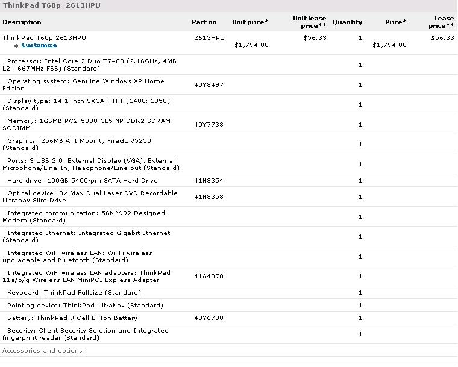Select the Integrated Gigabit Ethernet row
458x367 pixels.
229,236
